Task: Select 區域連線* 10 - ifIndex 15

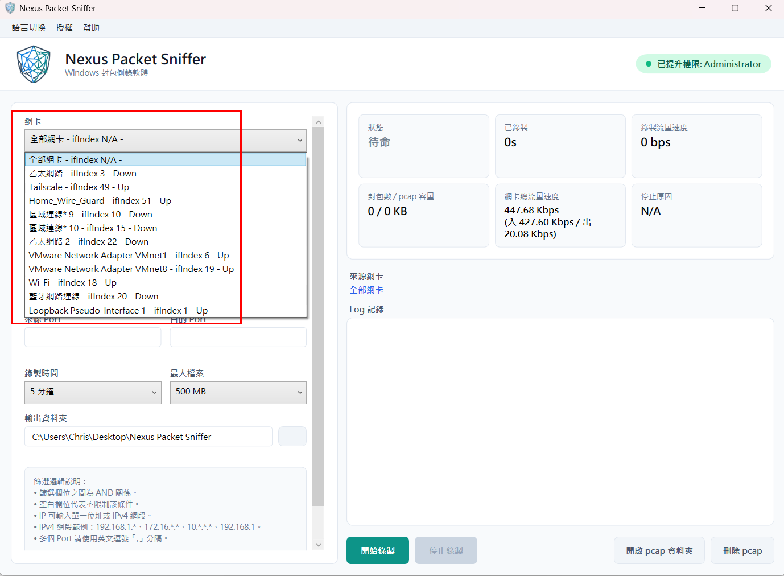Action: tap(166, 228)
